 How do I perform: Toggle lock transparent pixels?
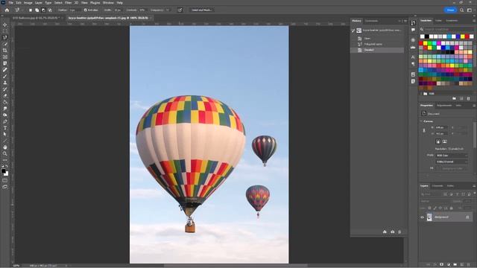[x=429, y=208]
